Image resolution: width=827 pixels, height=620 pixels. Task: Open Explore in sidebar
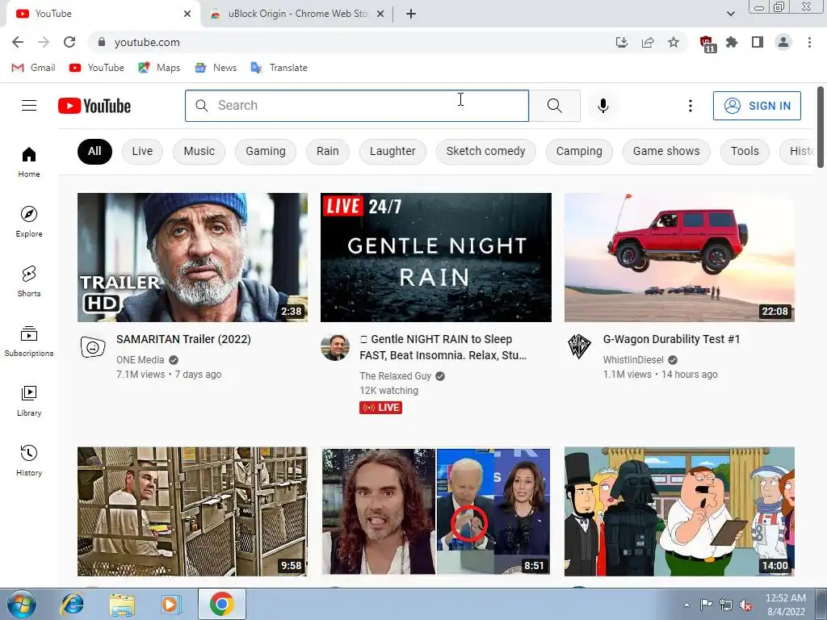coord(29,221)
